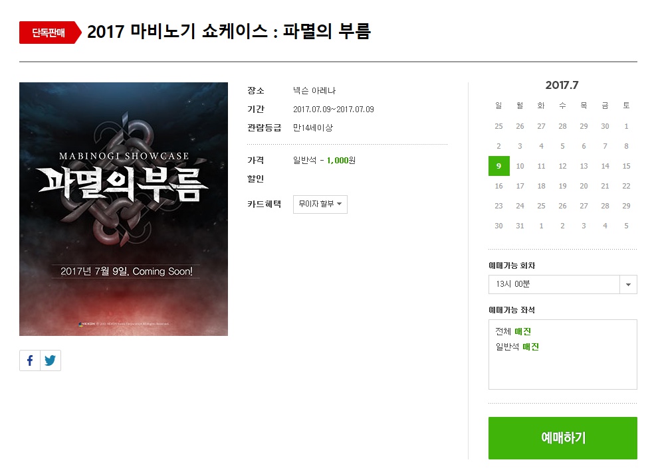Click the green 예매하기 button

[x=563, y=438]
